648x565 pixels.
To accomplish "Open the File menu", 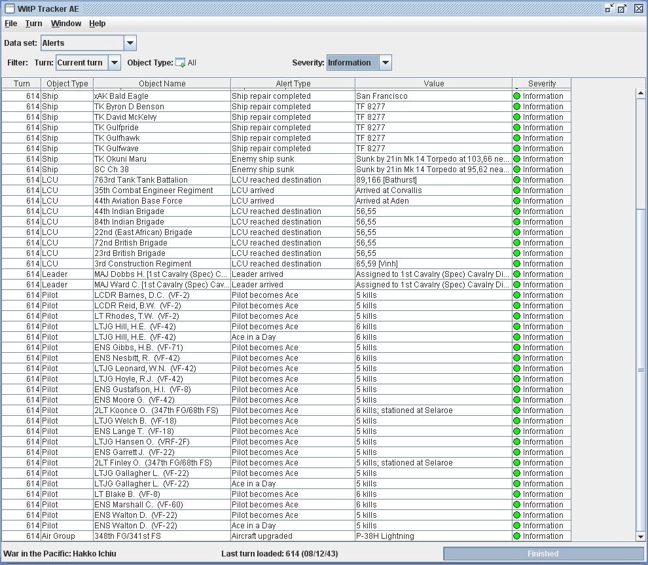I will (x=10, y=24).
